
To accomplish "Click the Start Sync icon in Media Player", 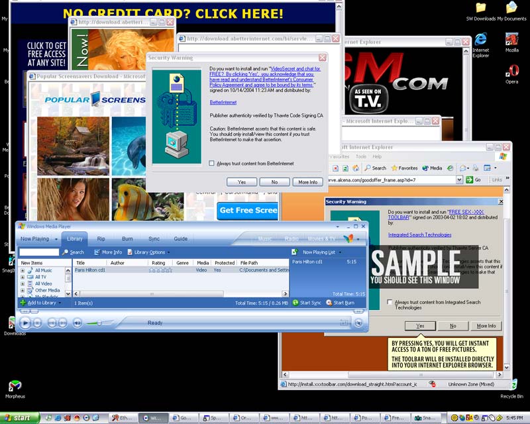I will [295, 303].
